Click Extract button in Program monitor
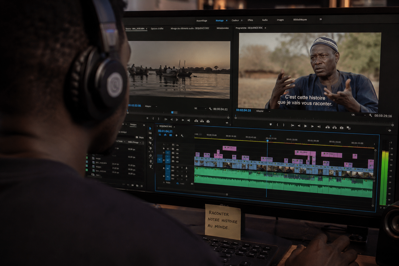This screenshot has width=399, height=266. point(335,127)
